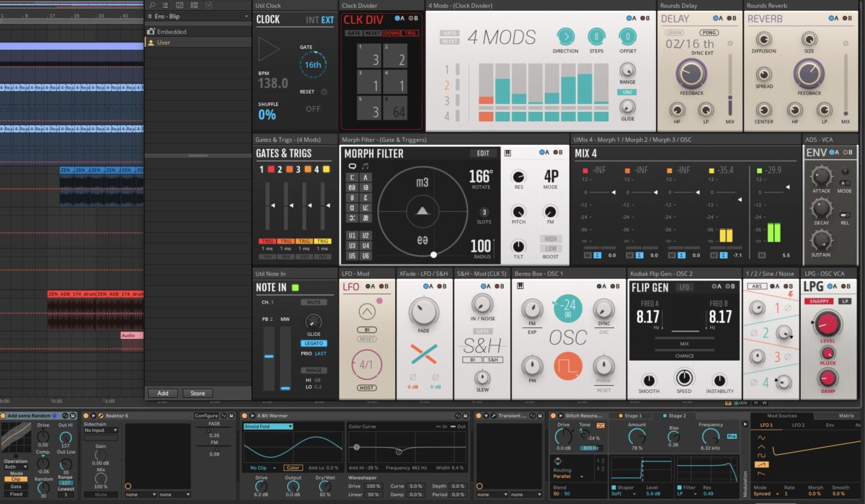Select the speech bubble icon in Morph Filter
865x504 pixels.
tap(352, 166)
